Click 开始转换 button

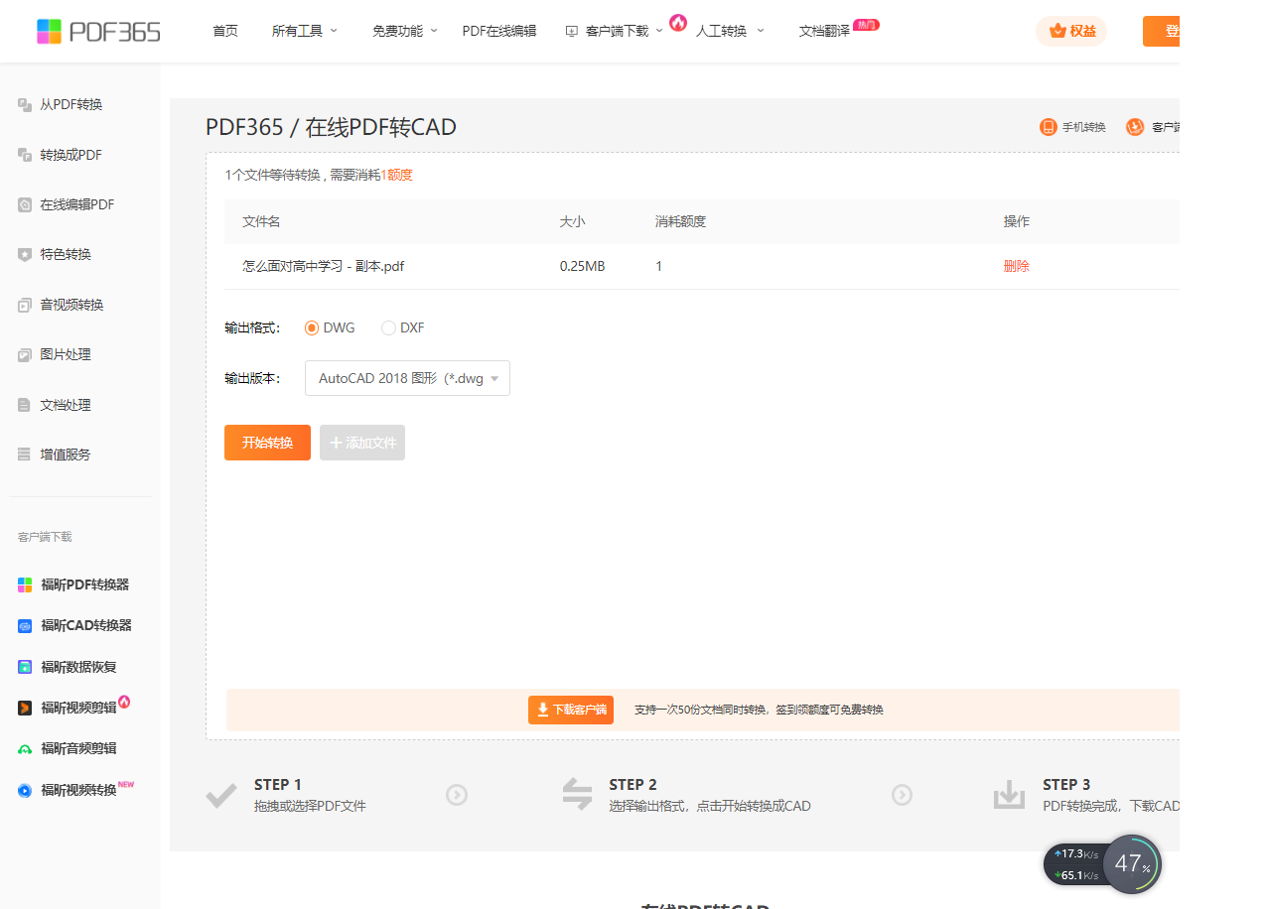[267, 443]
